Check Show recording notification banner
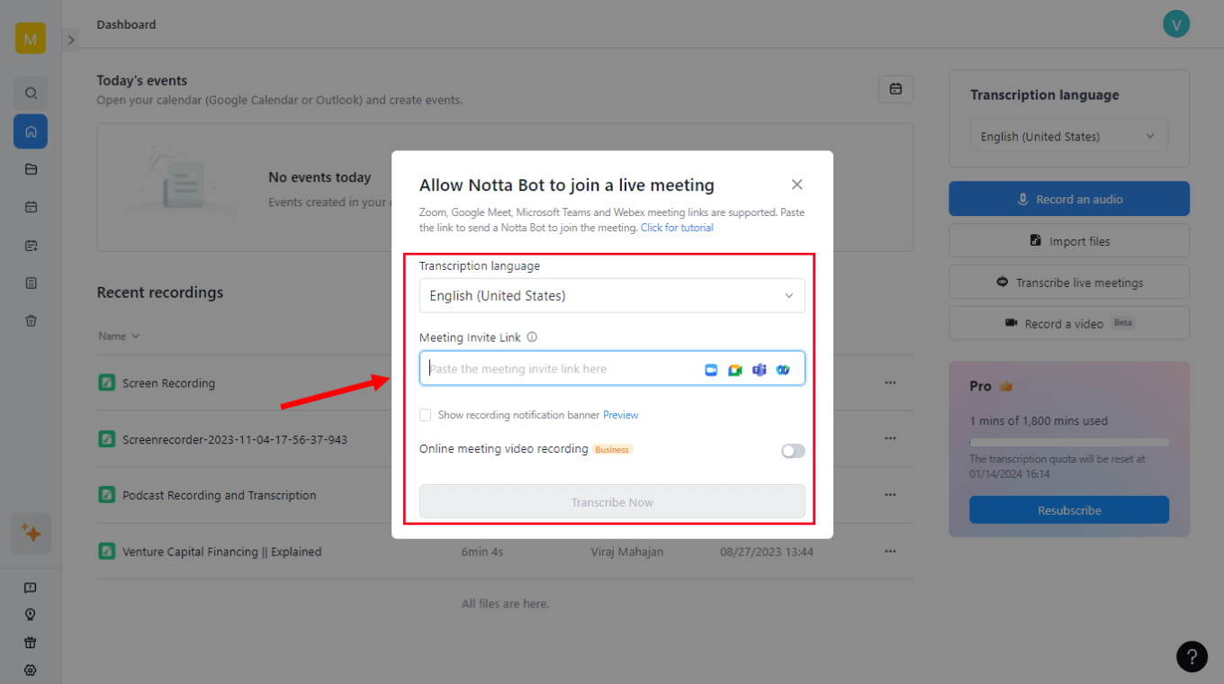 [x=425, y=415]
